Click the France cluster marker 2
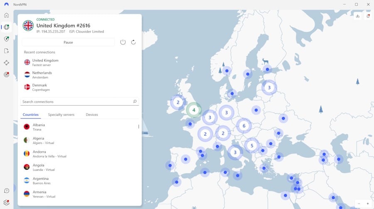The width and height of the screenshot is (374, 209). tap(205, 134)
